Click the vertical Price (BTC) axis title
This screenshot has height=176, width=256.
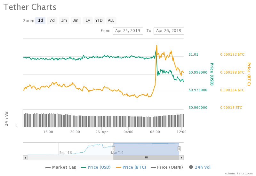pos(249,74)
